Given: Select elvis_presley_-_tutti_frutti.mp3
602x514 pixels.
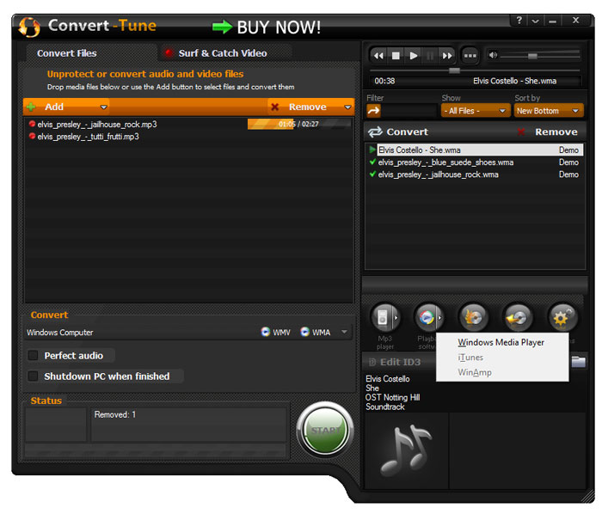Looking at the screenshot, I should 89,137.
